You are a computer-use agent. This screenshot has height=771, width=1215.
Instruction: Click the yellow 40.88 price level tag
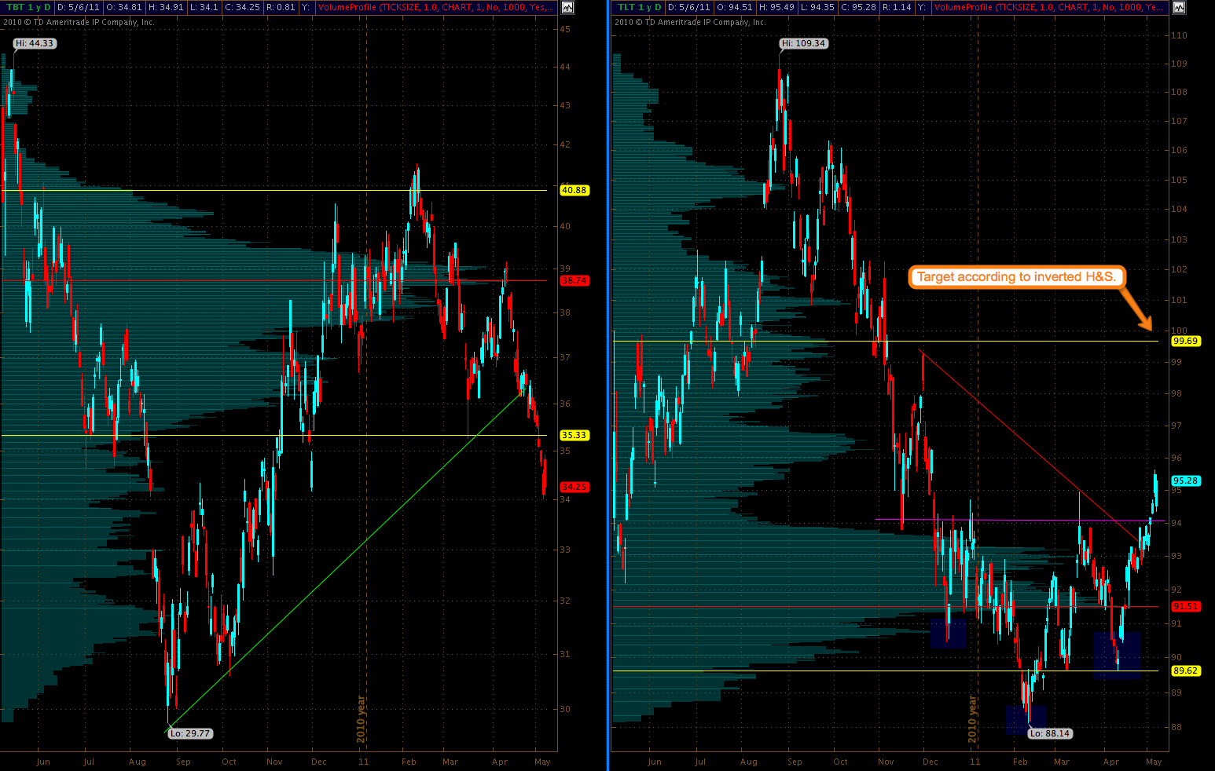[x=574, y=190]
